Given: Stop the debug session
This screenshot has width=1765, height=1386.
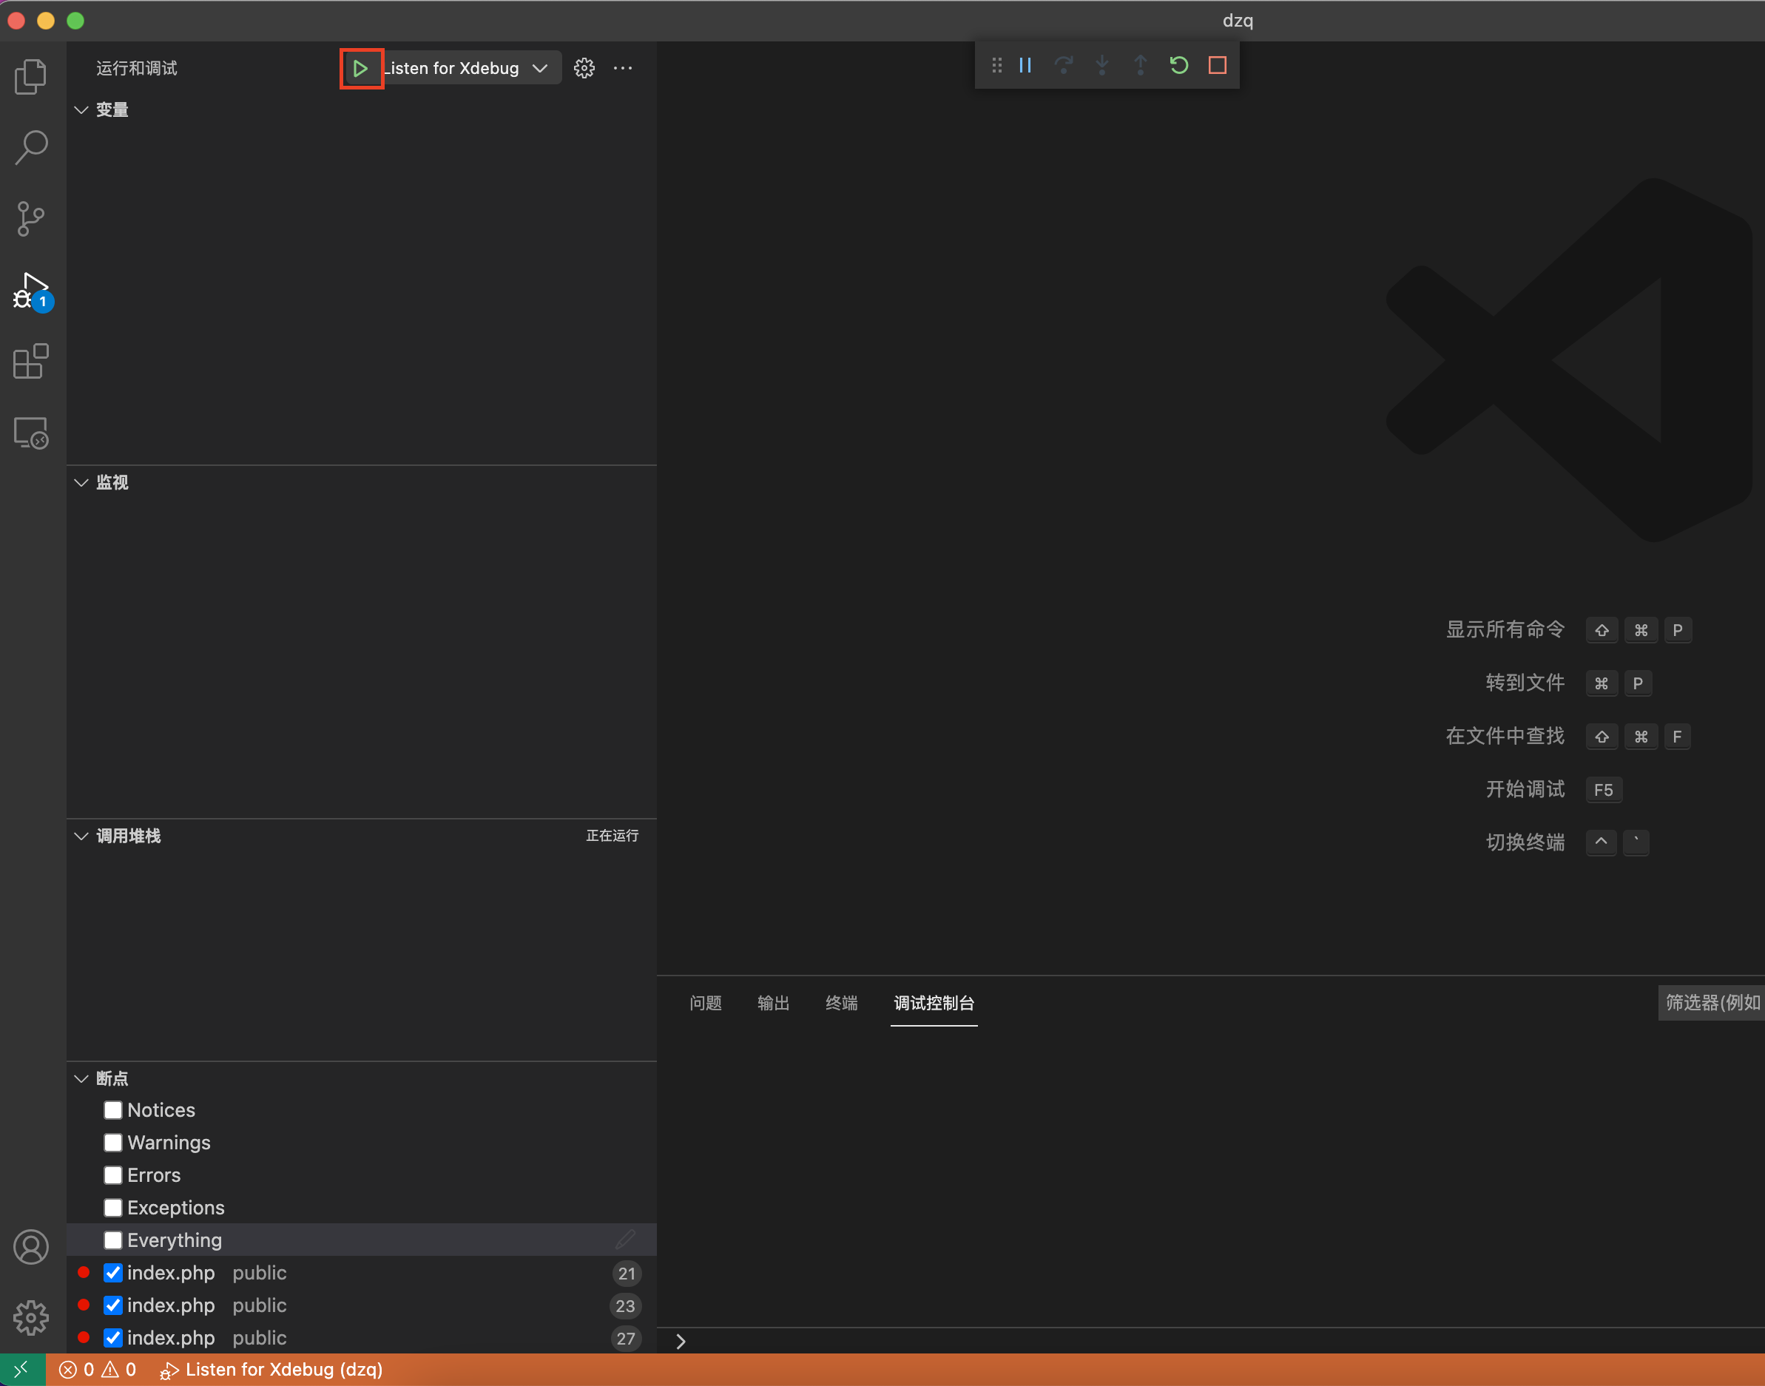Looking at the screenshot, I should click(1216, 65).
